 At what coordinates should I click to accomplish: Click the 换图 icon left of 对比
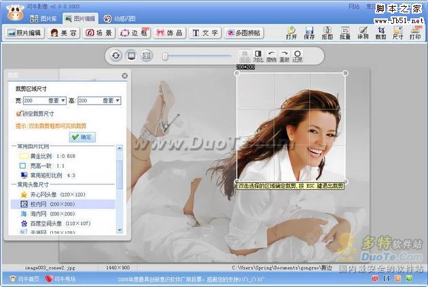tap(245, 56)
